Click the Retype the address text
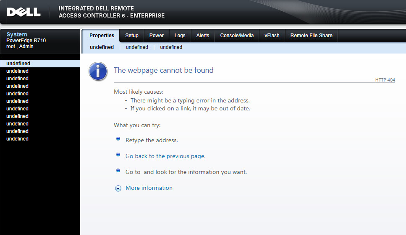This screenshot has width=406, height=235. 152,140
